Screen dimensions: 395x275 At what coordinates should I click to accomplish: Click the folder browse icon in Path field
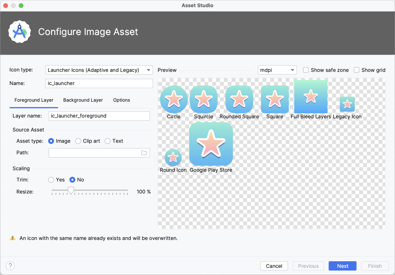click(144, 153)
